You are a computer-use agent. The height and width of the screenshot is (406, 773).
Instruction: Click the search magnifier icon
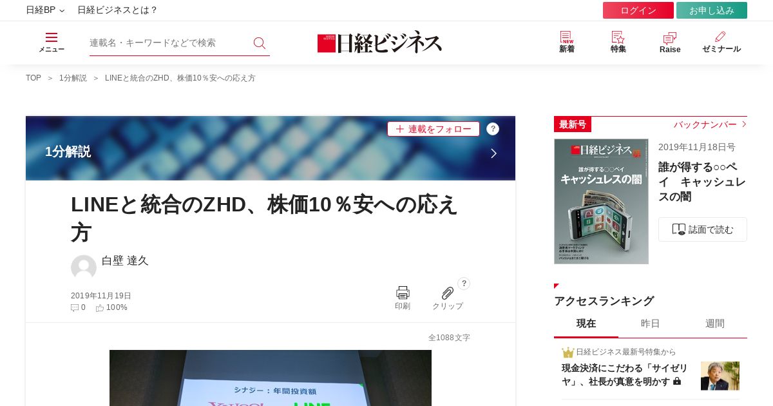[x=260, y=43]
